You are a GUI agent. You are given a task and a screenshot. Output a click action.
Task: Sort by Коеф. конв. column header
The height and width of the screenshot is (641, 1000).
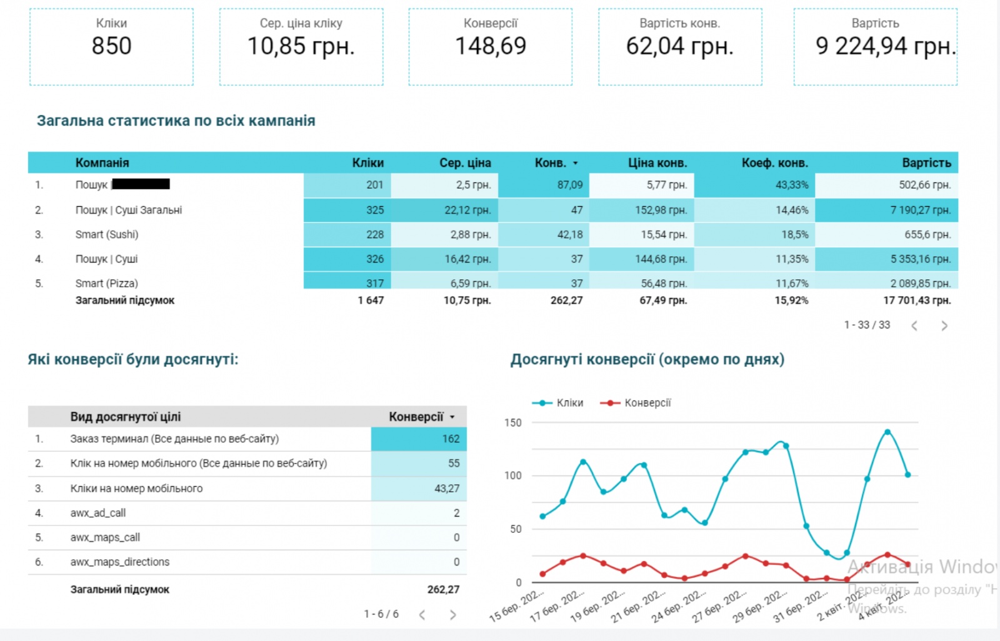pyautogui.click(x=774, y=163)
